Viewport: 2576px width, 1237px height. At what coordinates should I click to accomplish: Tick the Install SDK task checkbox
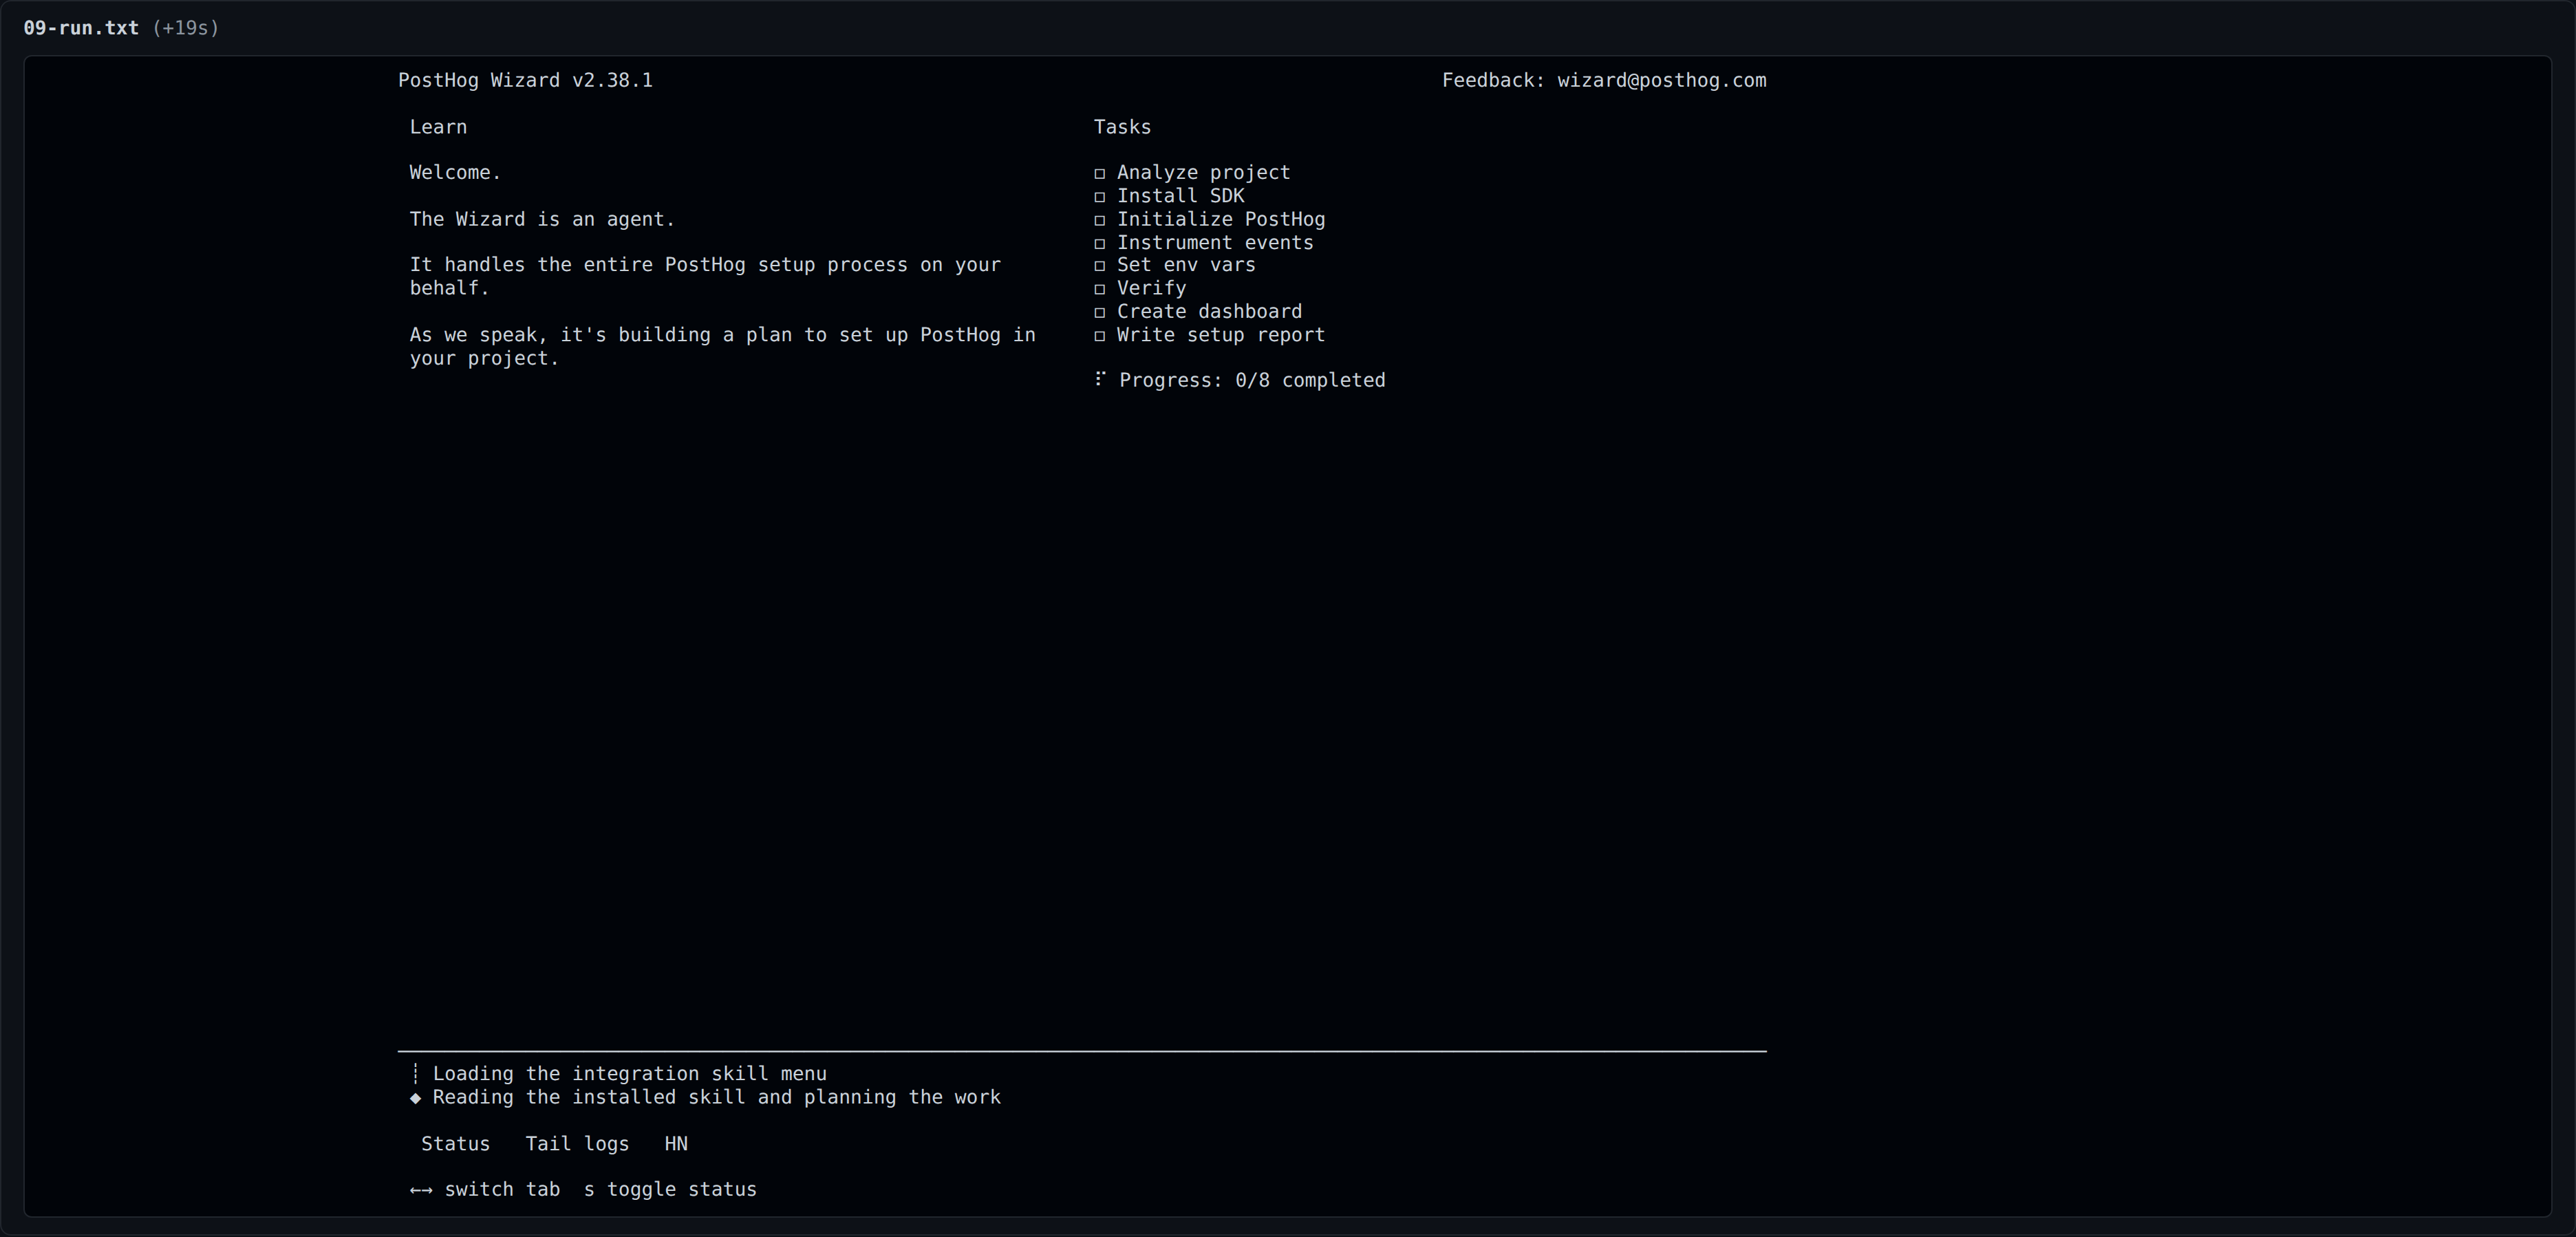point(1099,197)
